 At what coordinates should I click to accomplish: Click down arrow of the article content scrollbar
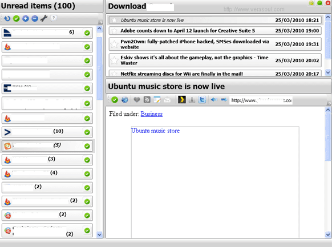point(328,234)
